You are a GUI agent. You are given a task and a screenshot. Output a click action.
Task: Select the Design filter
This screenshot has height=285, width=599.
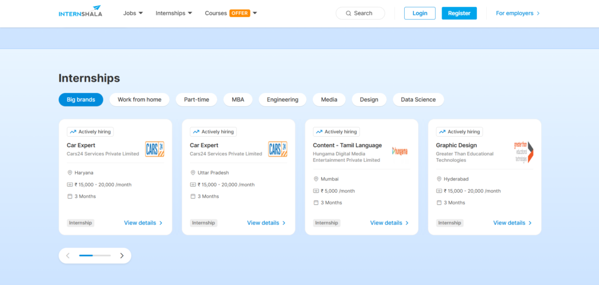(369, 100)
